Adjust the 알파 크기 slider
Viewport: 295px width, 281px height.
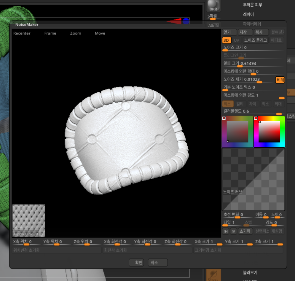coord(253,64)
